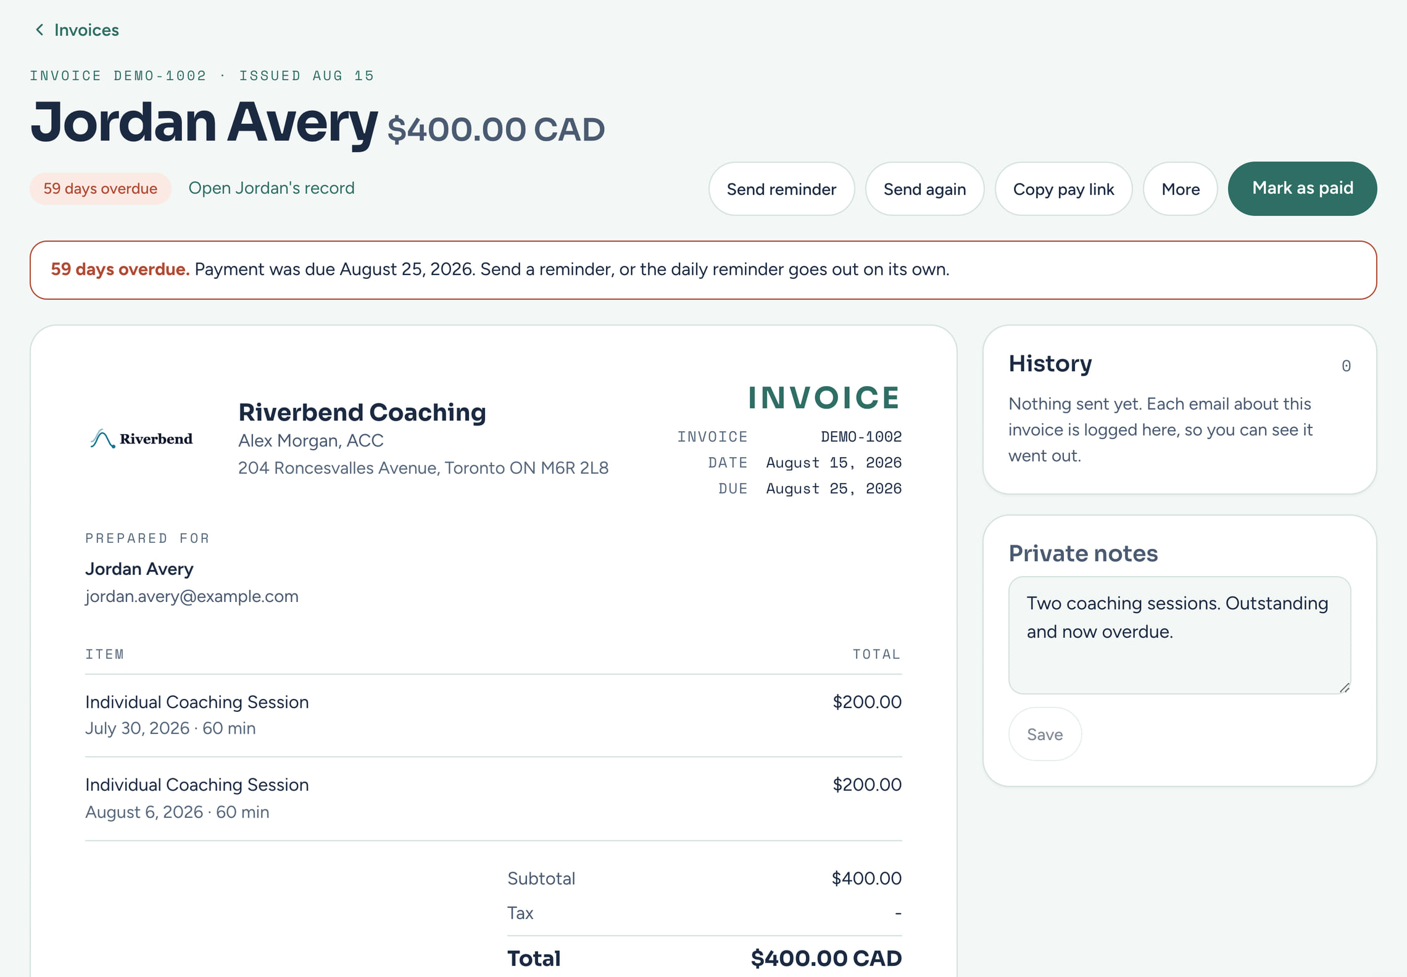The width and height of the screenshot is (1407, 977).
Task: Click the 204 Roncesvalles Avenue address
Action: [x=423, y=468]
